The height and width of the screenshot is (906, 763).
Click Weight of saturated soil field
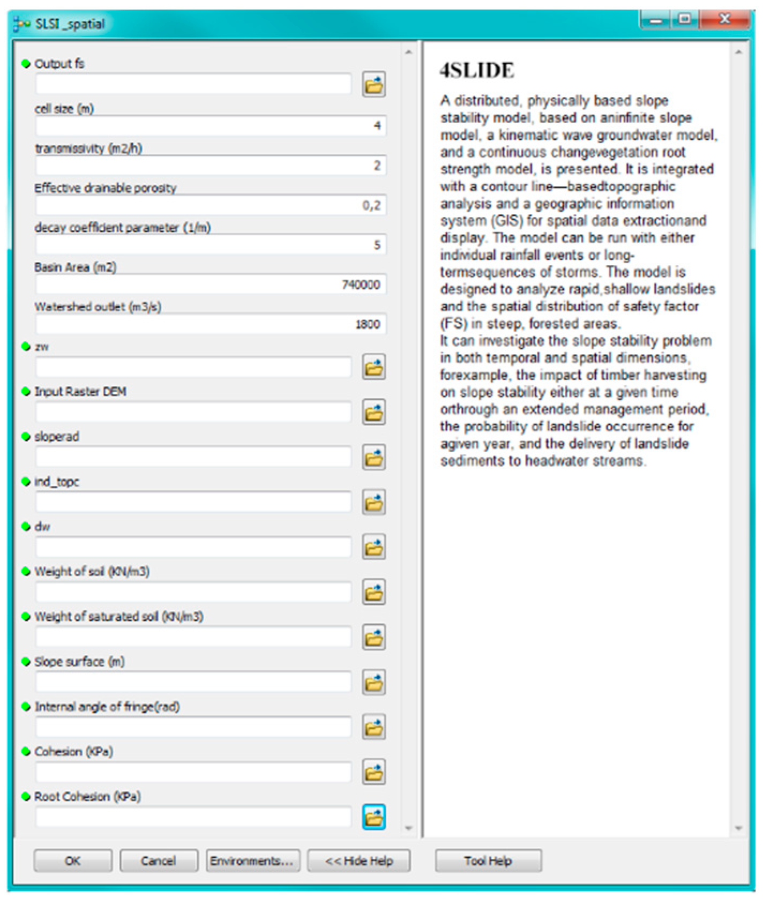193,637
